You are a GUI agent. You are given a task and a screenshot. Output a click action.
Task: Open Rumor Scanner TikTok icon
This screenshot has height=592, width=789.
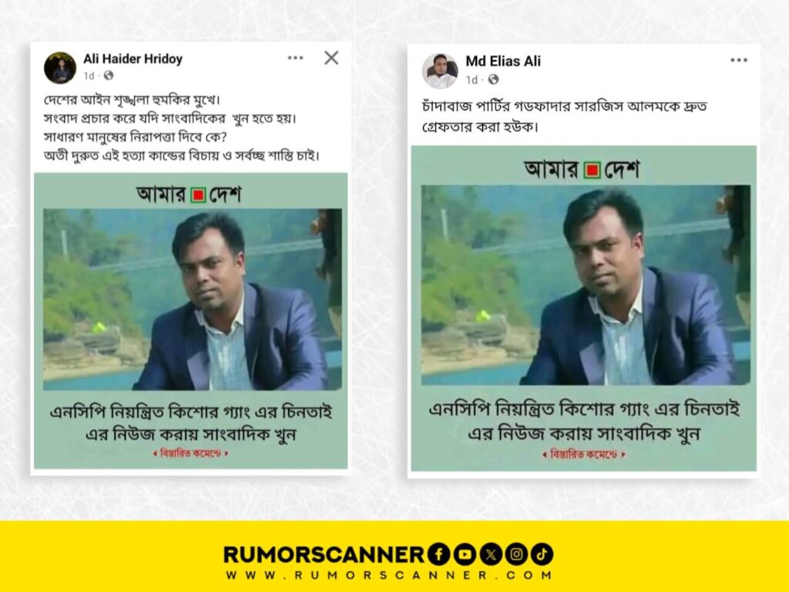pyautogui.click(x=542, y=555)
